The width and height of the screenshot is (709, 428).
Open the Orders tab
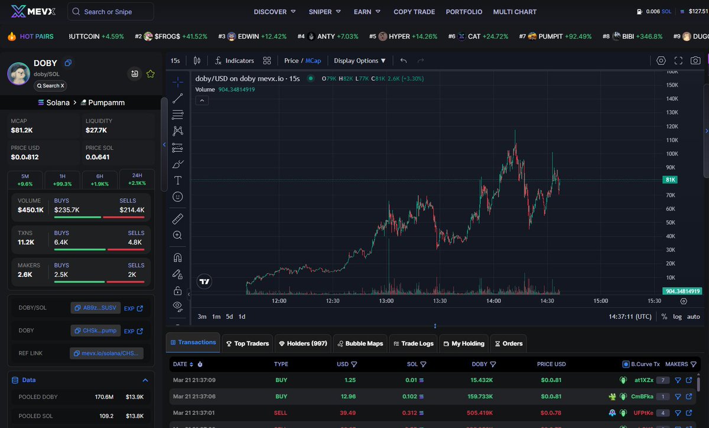508,344
